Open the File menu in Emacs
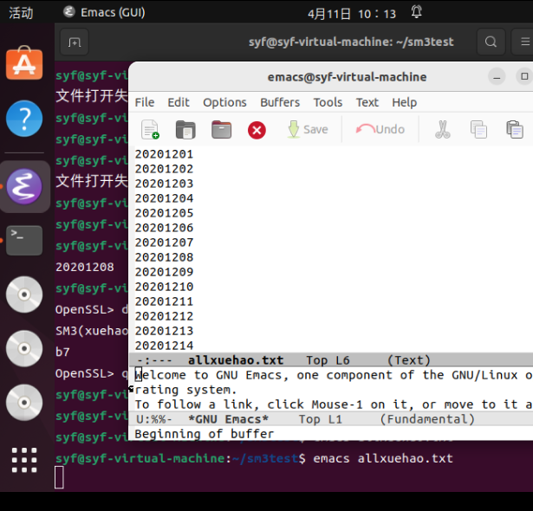Viewport: 533px width, 511px height. point(145,102)
